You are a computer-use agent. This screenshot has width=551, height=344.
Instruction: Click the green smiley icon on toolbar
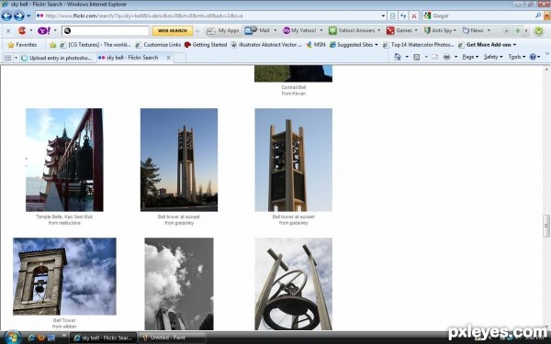[539, 31]
